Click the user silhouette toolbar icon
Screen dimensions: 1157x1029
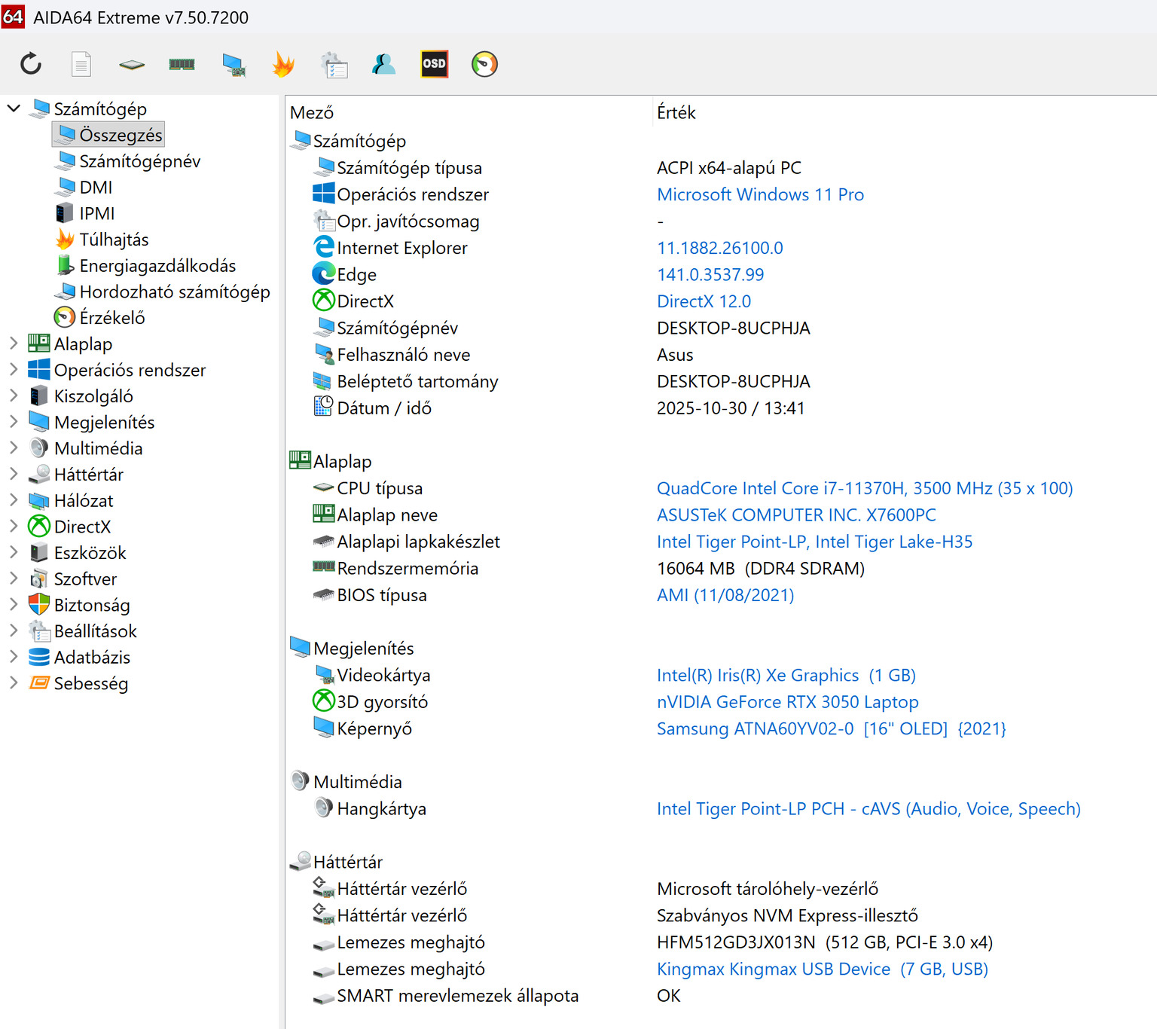pyautogui.click(x=384, y=64)
